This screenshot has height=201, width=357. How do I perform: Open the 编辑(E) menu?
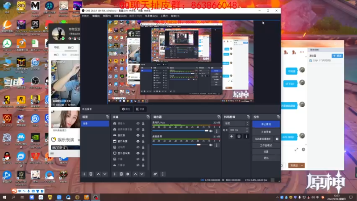coord(96,16)
